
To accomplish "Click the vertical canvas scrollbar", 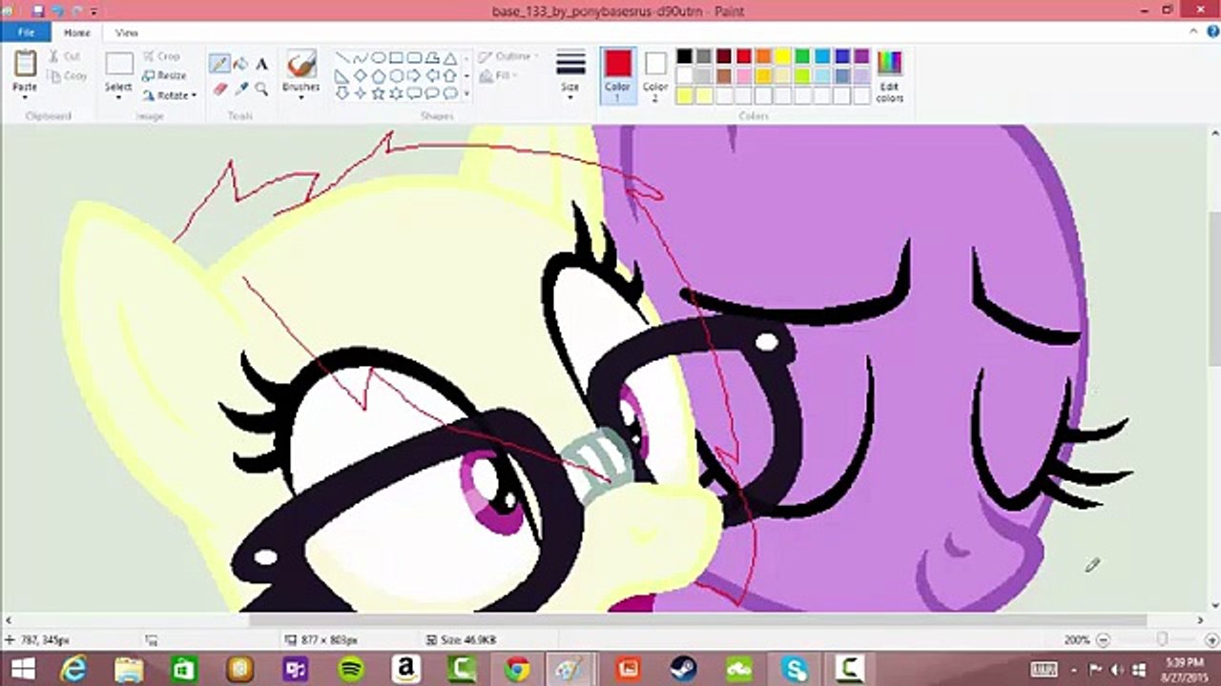I will click(x=1214, y=289).
